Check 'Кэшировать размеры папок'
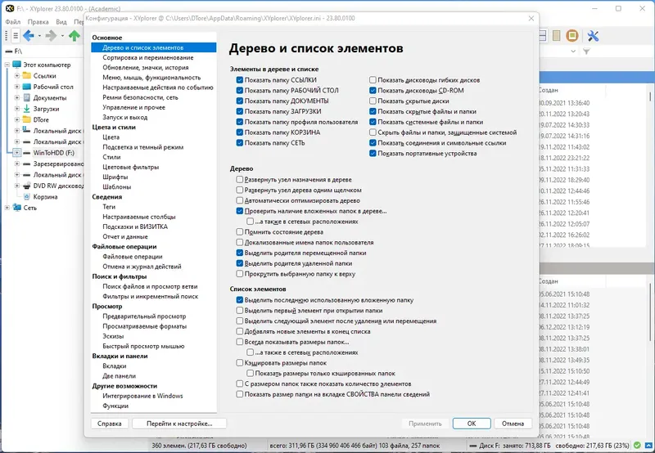 pos(239,363)
